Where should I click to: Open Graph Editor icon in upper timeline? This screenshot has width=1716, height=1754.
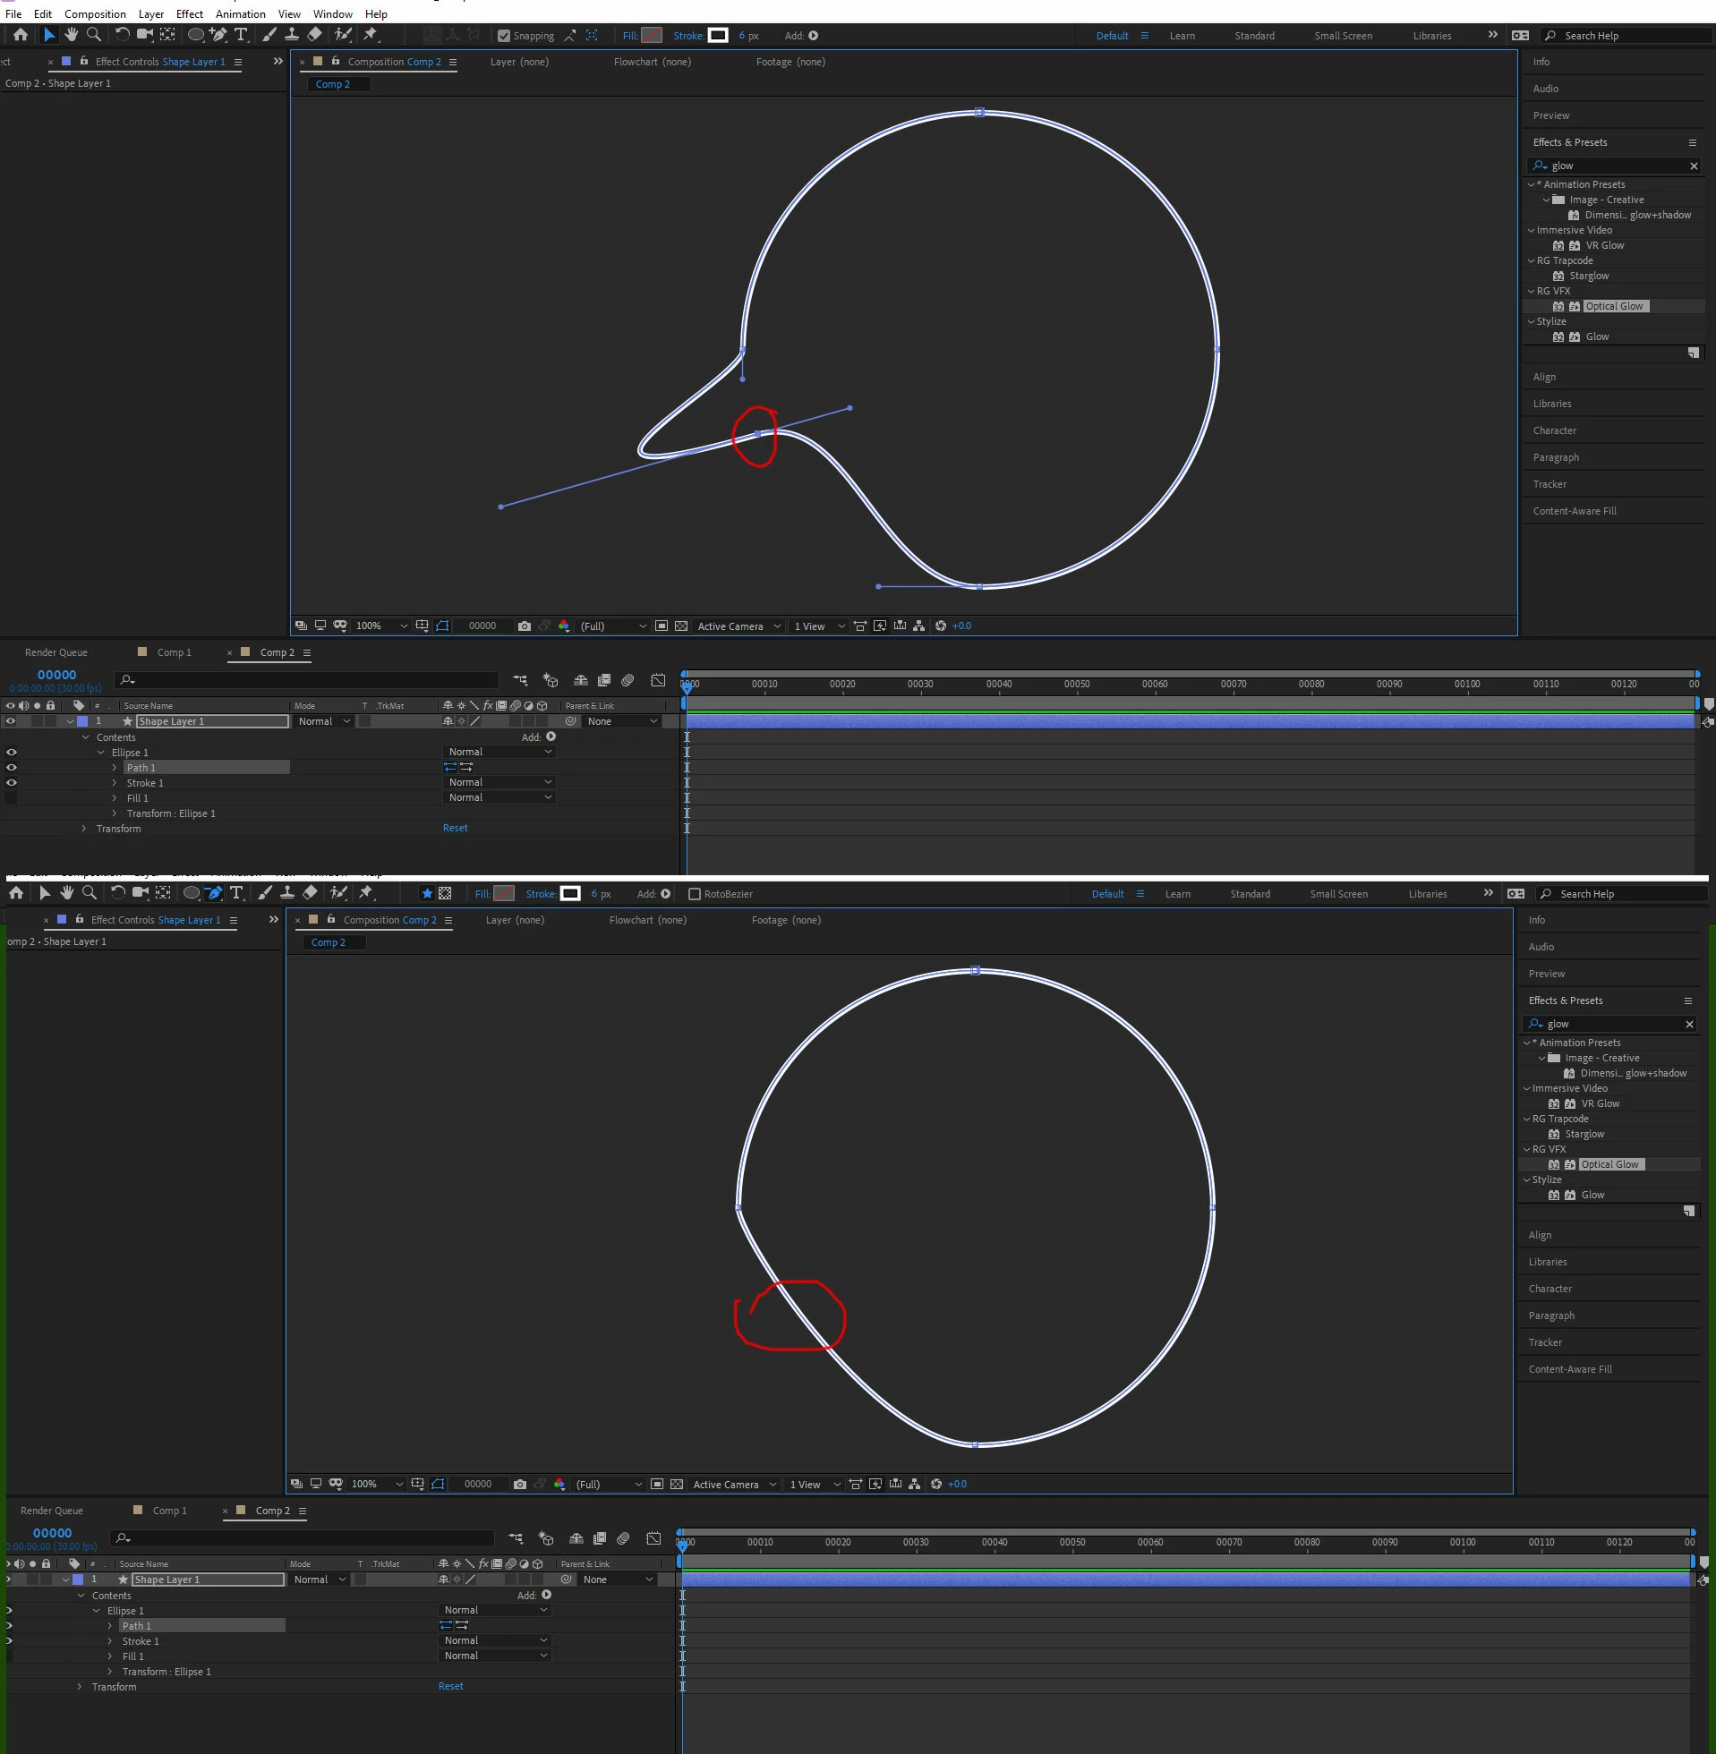[x=658, y=680]
